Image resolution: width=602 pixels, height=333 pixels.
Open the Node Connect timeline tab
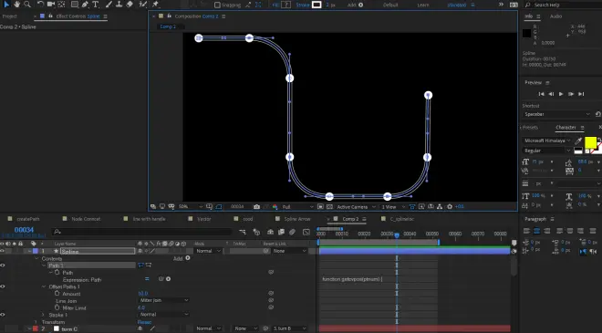click(86, 219)
